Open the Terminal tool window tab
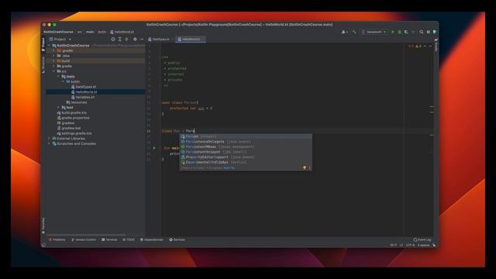This screenshot has width=496, height=279. click(109, 239)
